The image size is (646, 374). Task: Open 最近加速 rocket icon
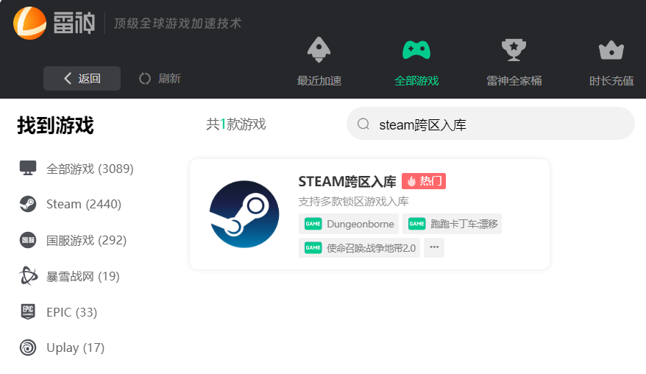click(x=319, y=50)
